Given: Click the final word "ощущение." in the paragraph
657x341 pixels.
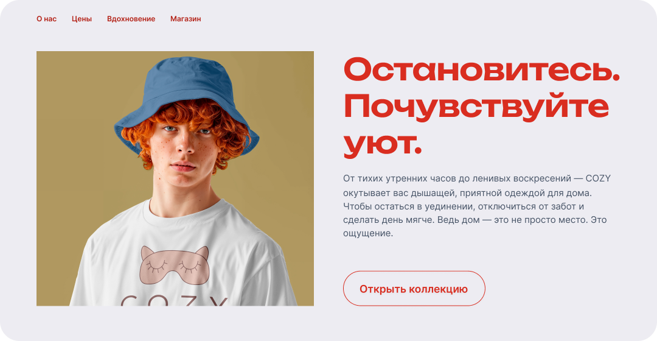Looking at the screenshot, I should click(x=368, y=234).
